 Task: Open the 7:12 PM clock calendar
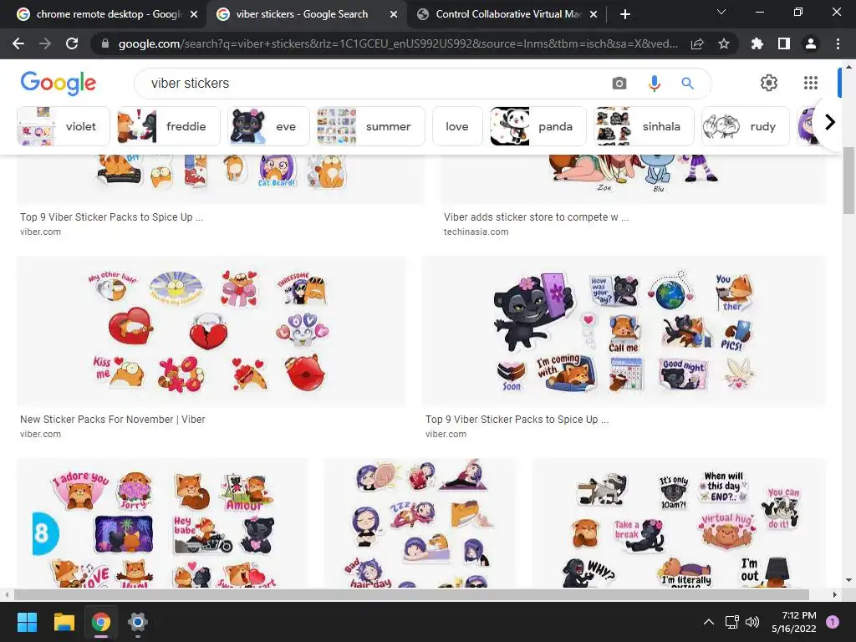pyautogui.click(x=794, y=622)
